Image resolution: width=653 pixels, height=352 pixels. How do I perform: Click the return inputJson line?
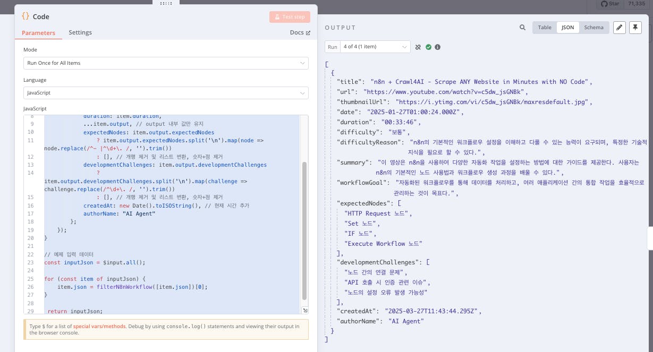pyautogui.click(x=75, y=311)
